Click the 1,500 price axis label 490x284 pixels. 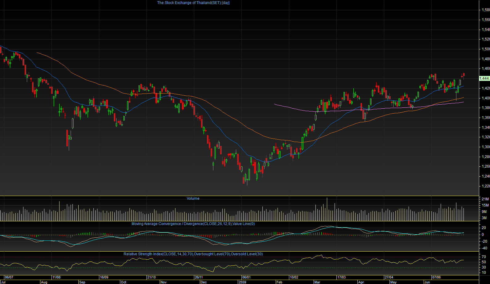[486, 49]
